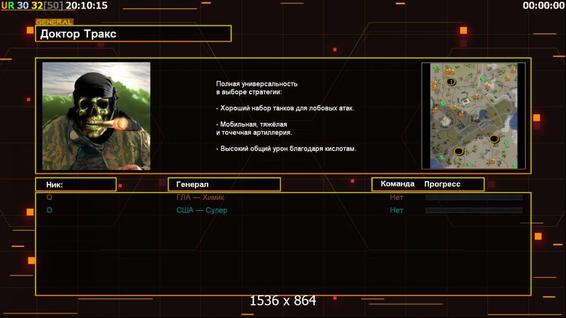The height and width of the screenshot is (318, 566).
Task: Click team value 'Нет' for player Q
Action: (x=396, y=197)
